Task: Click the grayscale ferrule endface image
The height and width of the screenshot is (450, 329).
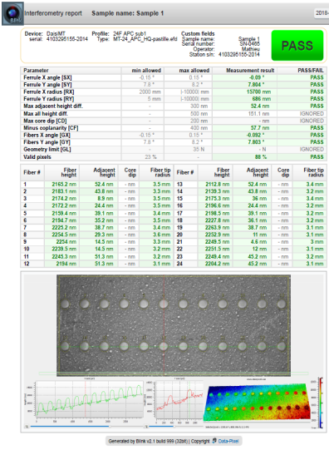Action: 174,325
